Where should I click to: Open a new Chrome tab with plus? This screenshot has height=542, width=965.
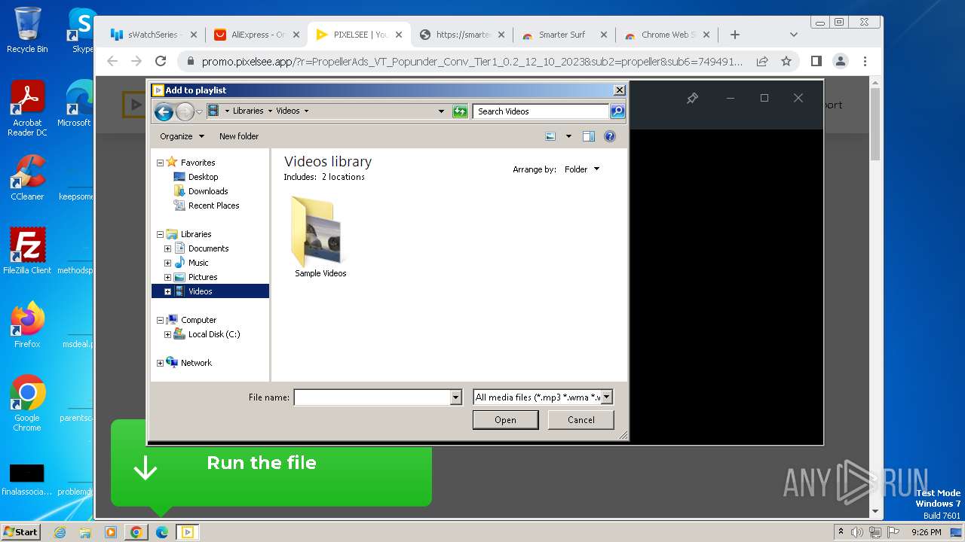(x=735, y=35)
